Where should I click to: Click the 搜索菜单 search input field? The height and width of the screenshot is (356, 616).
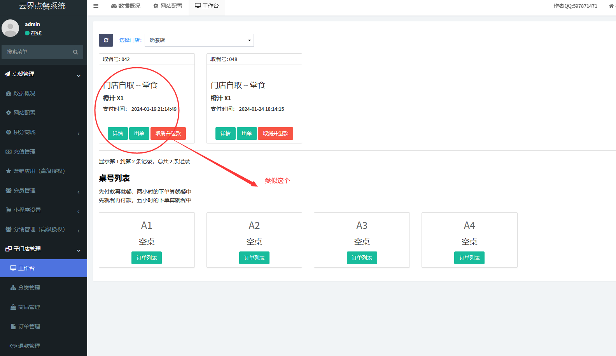pos(37,52)
